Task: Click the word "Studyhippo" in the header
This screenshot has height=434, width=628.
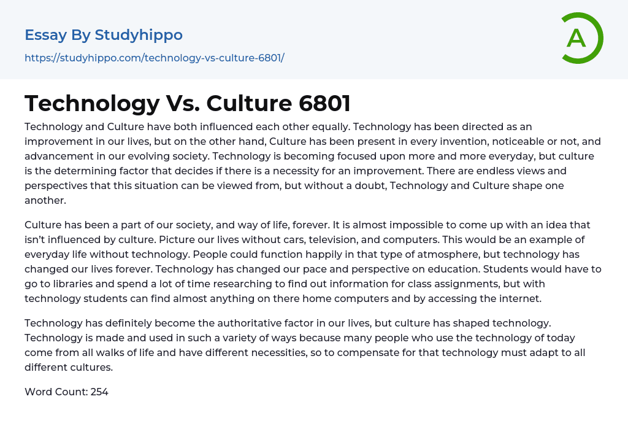Action: pos(139,35)
